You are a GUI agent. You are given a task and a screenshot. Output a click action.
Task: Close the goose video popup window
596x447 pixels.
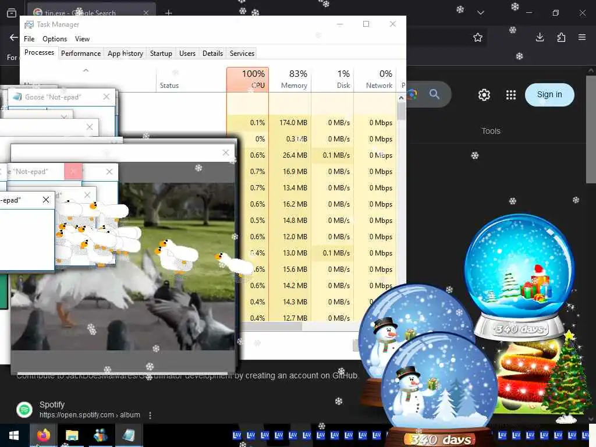[x=226, y=153]
